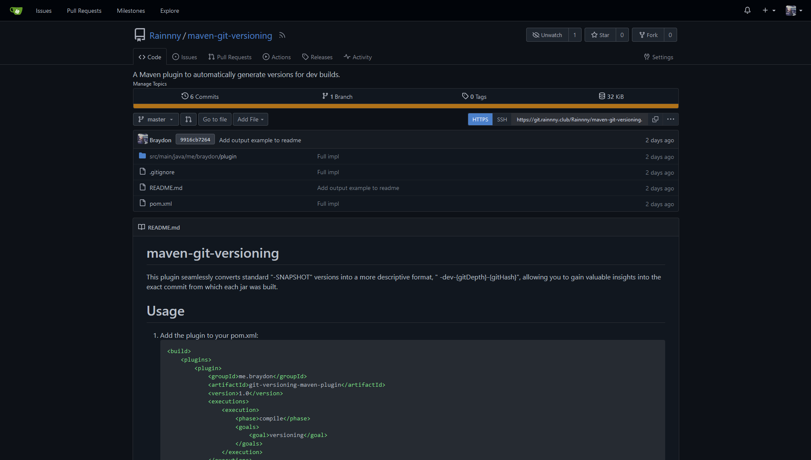Switch to the Pull Requests tab
Viewport: 811px width, 460px height.
229,57
